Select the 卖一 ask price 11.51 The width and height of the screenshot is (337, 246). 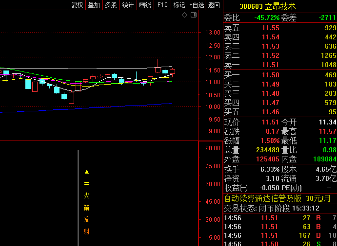tap(270, 65)
